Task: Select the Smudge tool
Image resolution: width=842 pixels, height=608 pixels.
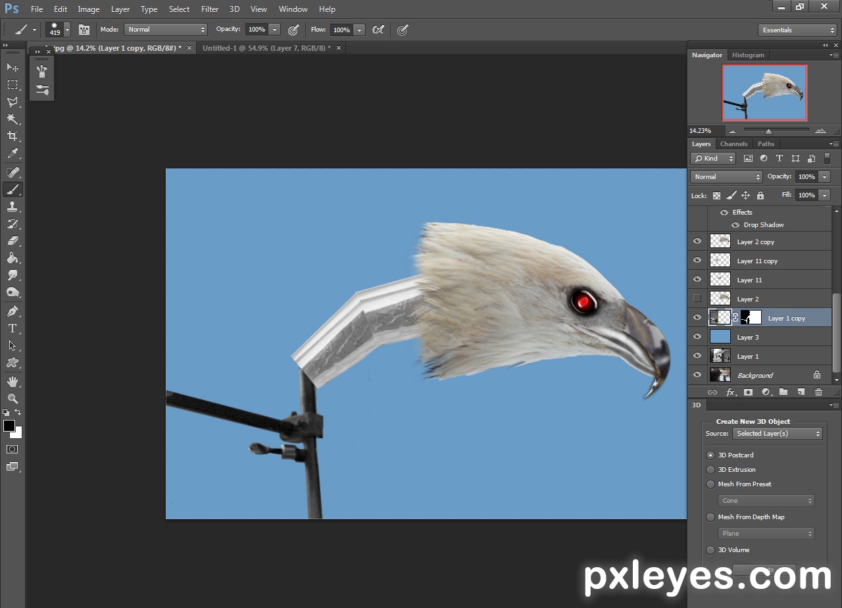Action: click(12, 275)
